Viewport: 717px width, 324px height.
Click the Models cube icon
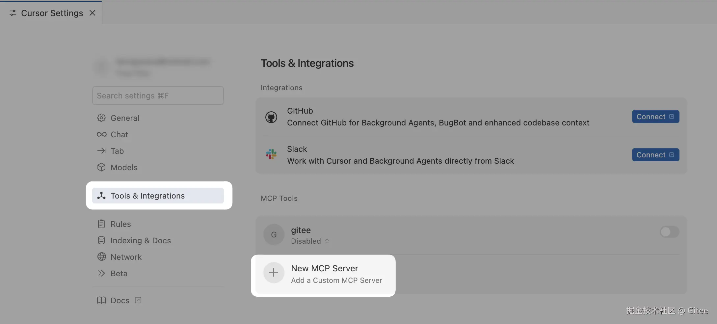(x=101, y=167)
